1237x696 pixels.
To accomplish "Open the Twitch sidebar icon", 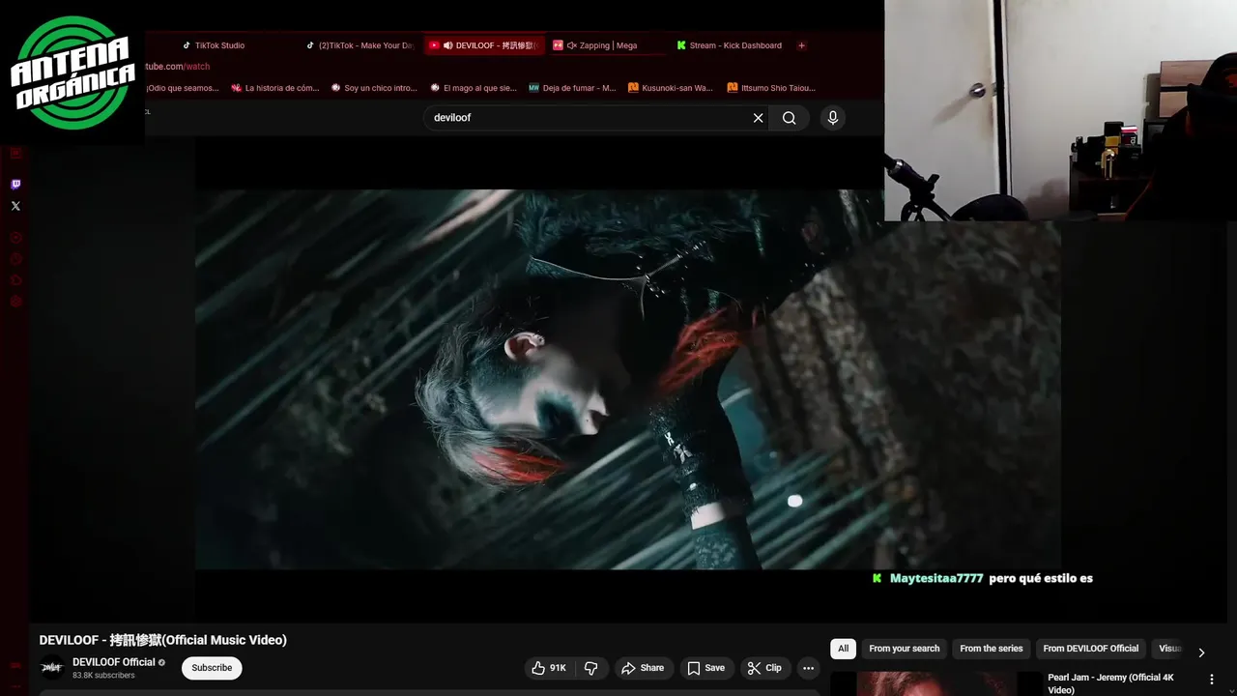I will [15, 185].
